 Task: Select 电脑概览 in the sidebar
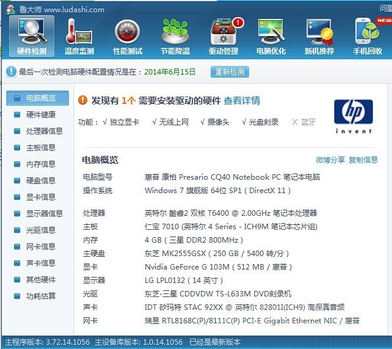(x=37, y=98)
